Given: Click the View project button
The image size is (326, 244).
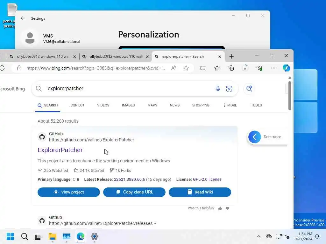Looking at the screenshot, I should 69,192.
